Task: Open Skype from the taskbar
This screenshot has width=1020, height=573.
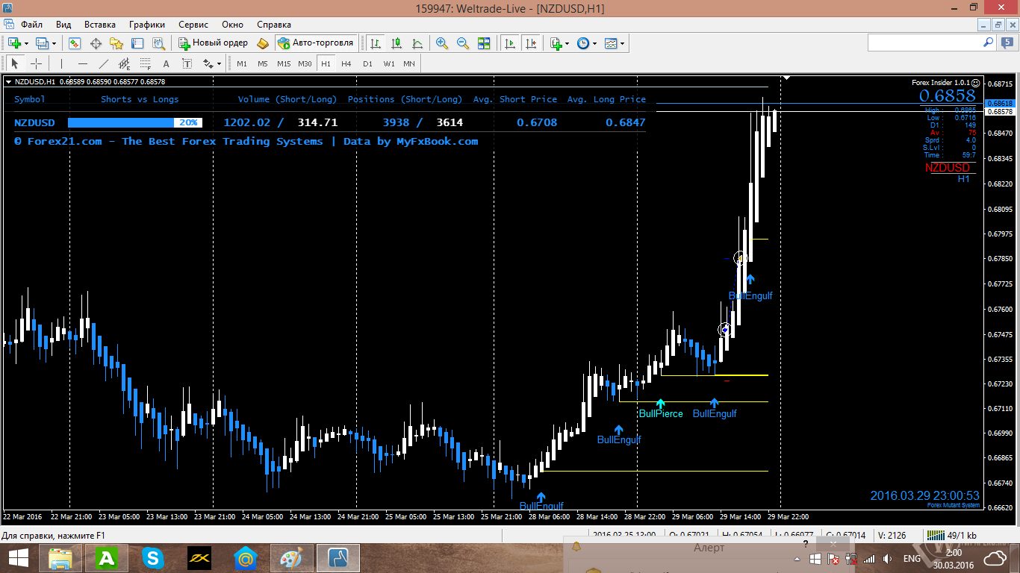Action: click(x=153, y=558)
